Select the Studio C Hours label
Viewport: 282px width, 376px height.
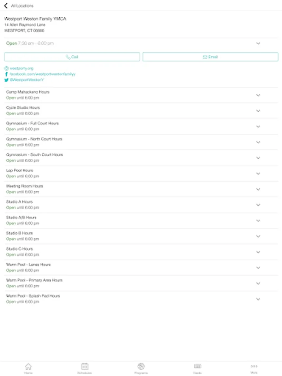coord(19,249)
